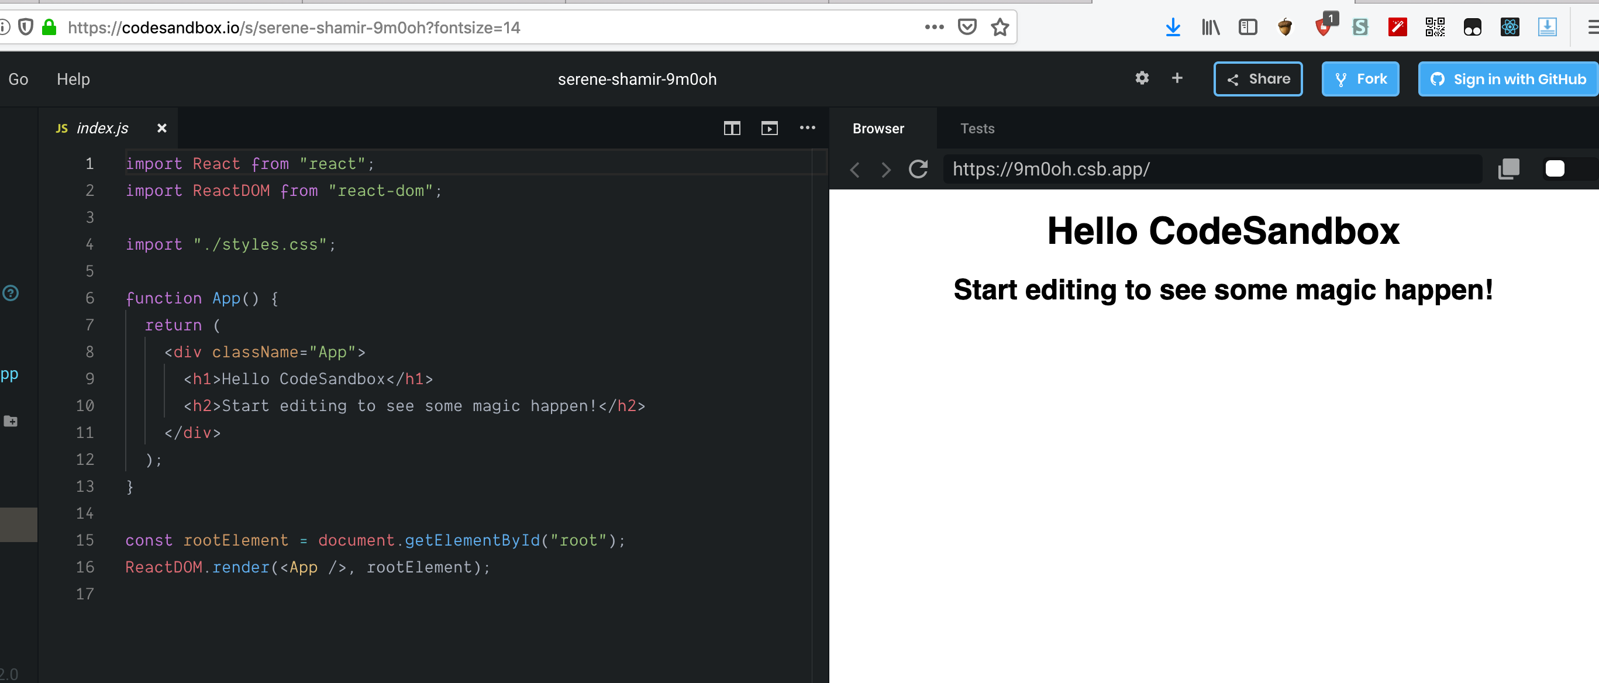Open the tracking protection shield icon

(26, 27)
